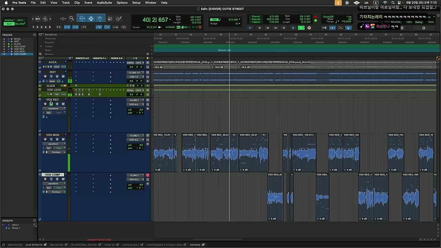Image resolution: width=441 pixels, height=248 pixels.
Task: Enable Shuffle edit mode
Action: click(10, 20)
